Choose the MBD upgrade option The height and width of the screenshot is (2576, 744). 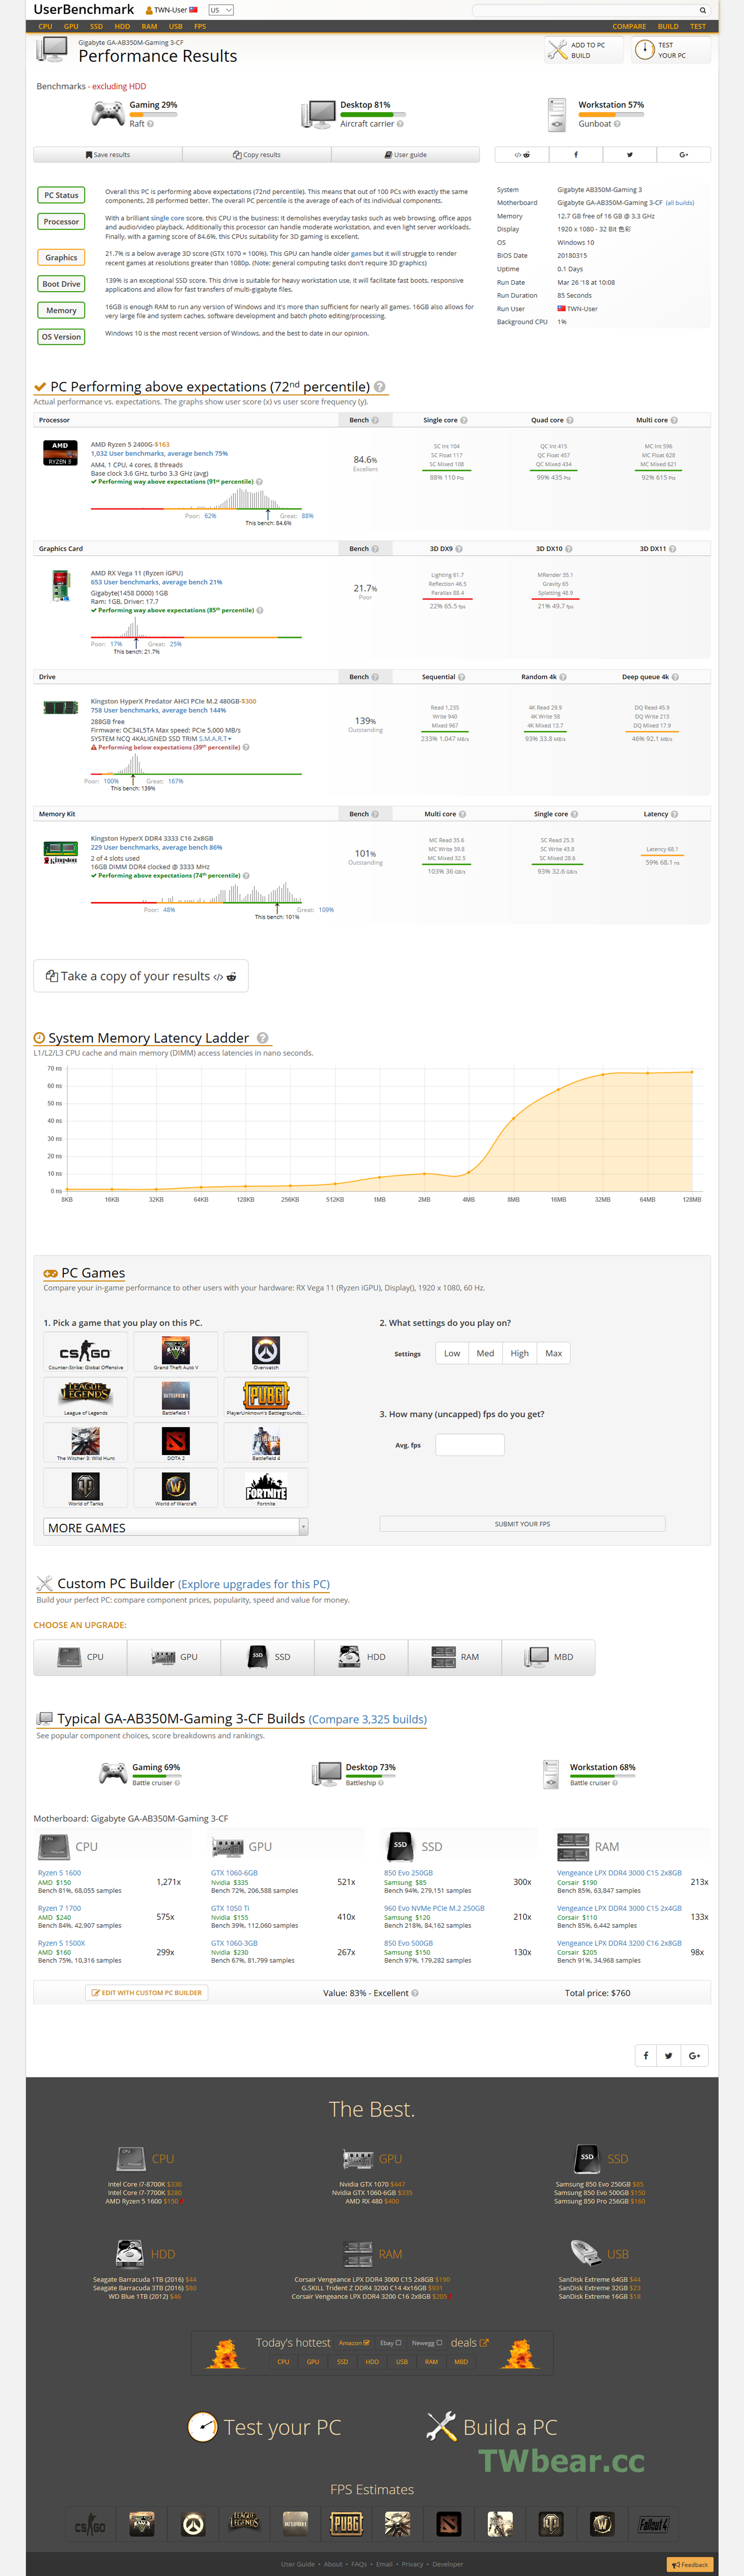click(x=549, y=1657)
